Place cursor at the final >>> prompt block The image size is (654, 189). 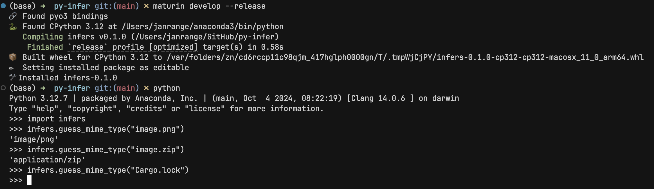click(29, 180)
